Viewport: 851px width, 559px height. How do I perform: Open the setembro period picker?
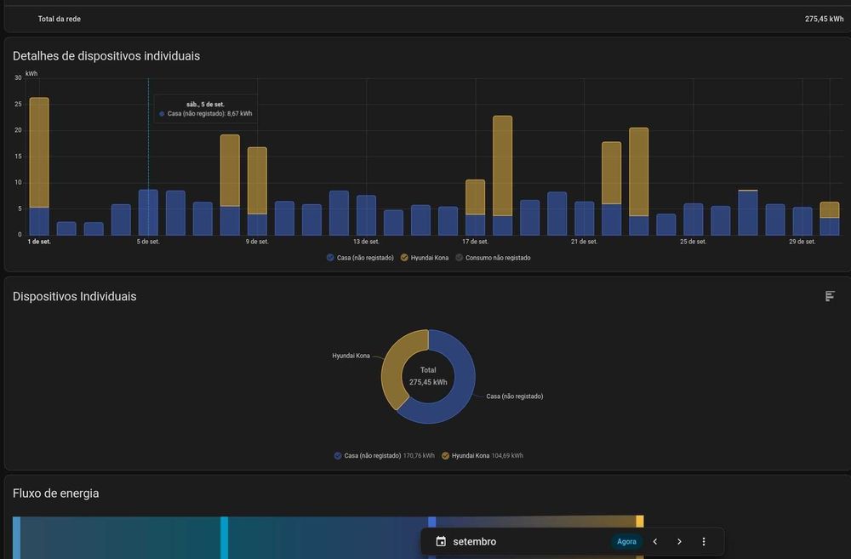(474, 542)
